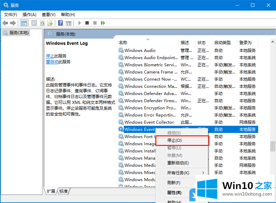Sort by the 启动类型 column header

225,42
